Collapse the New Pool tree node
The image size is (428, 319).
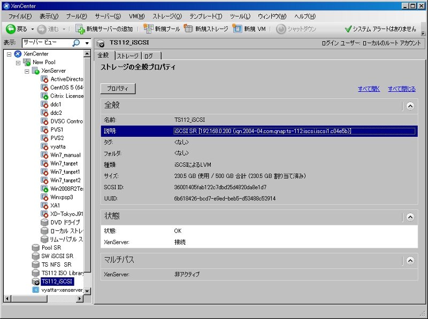pyautogui.click(x=18, y=63)
